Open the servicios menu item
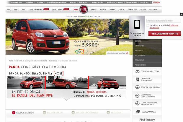This screenshot has height=122, width=183. pos(144,2)
